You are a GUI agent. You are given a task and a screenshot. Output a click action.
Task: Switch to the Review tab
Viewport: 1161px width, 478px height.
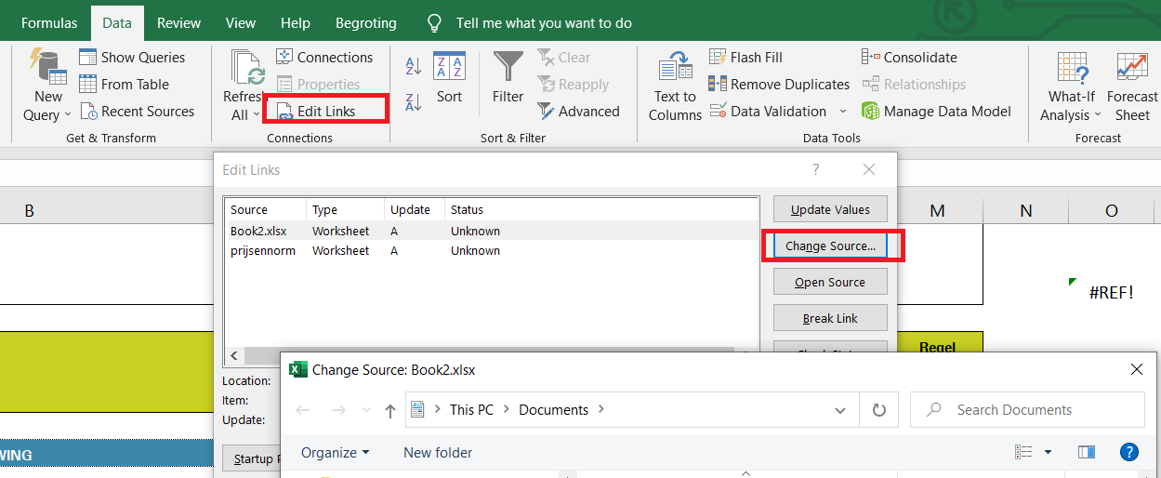tap(179, 23)
